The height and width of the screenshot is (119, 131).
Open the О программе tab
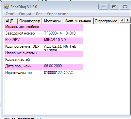pos(106,21)
